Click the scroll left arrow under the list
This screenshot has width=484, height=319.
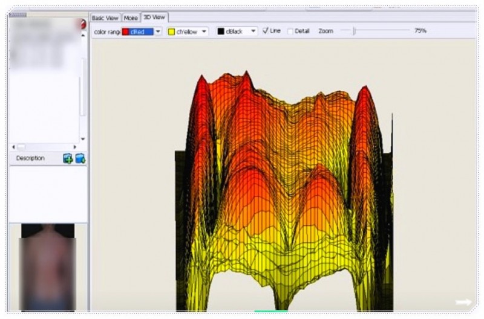click(x=13, y=147)
